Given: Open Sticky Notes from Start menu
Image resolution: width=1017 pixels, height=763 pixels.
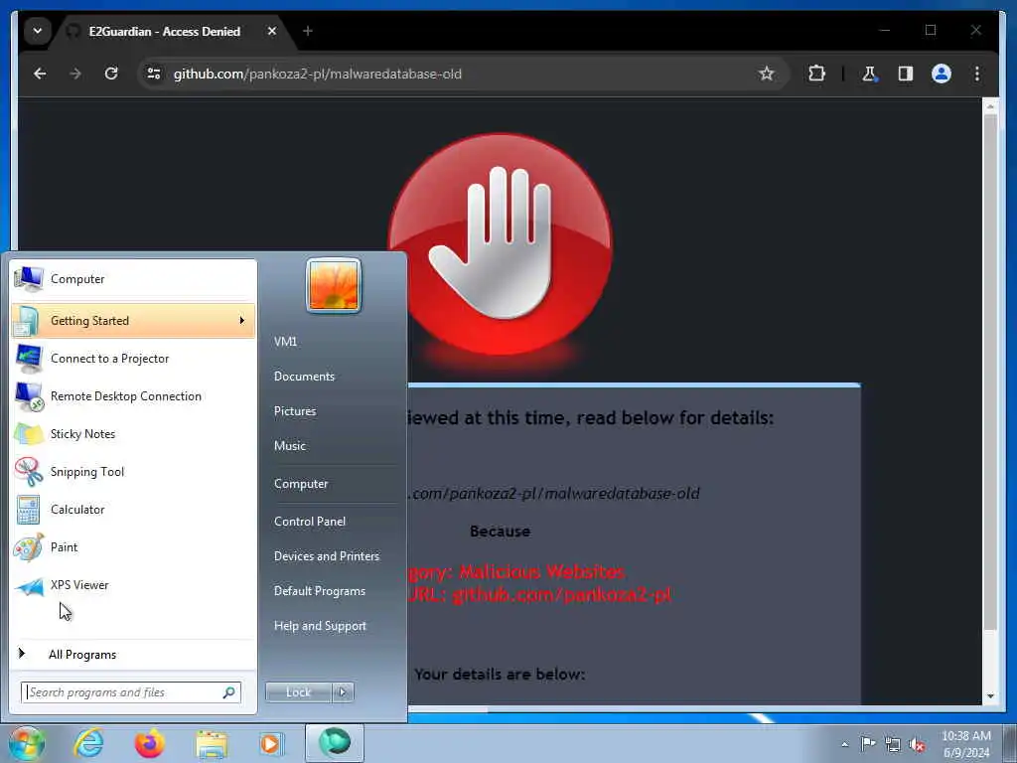Looking at the screenshot, I should pos(133,433).
